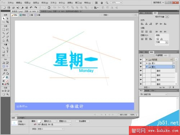Select the Line tool in the vector tools
180x135 pixels.
click(x=4, y=48)
